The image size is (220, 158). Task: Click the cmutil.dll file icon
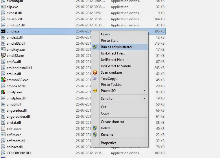(3, 104)
